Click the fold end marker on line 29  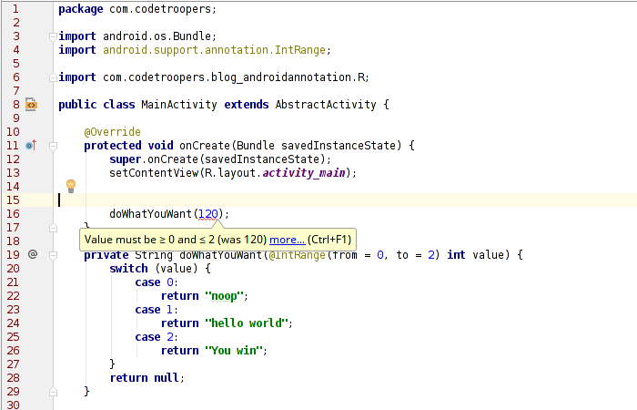[x=52, y=391]
